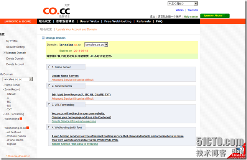Open the Referrals menu
The width and height of the screenshot is (247, 160).
tap(144, 21)
